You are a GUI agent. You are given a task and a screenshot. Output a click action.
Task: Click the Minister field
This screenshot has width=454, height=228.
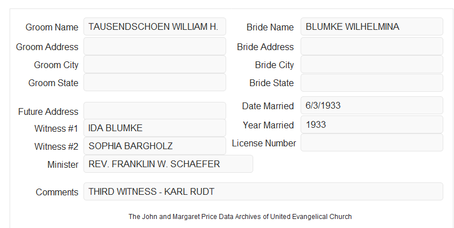(x=168, y=164)
